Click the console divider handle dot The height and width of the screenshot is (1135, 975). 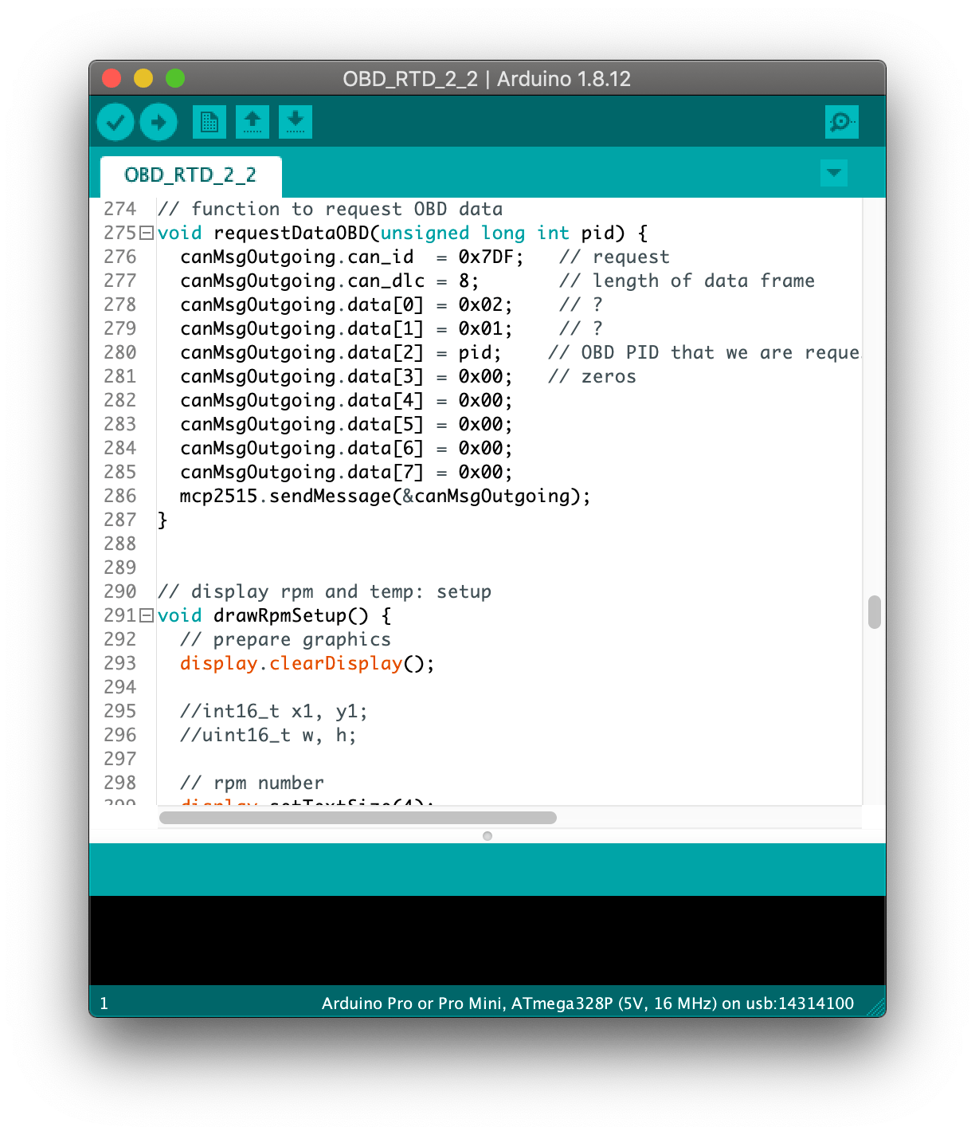(487, 836)
